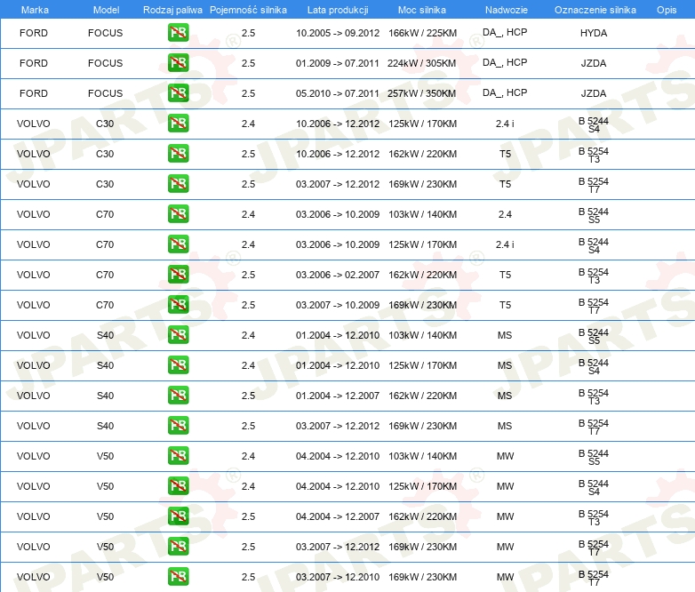Click fuel icon in V50 03.2007 -> 12.2012 row

coord(178,547)
